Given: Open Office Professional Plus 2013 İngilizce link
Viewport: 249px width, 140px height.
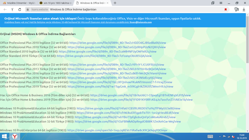Looking at the screenshot, I should coord(117,65).
